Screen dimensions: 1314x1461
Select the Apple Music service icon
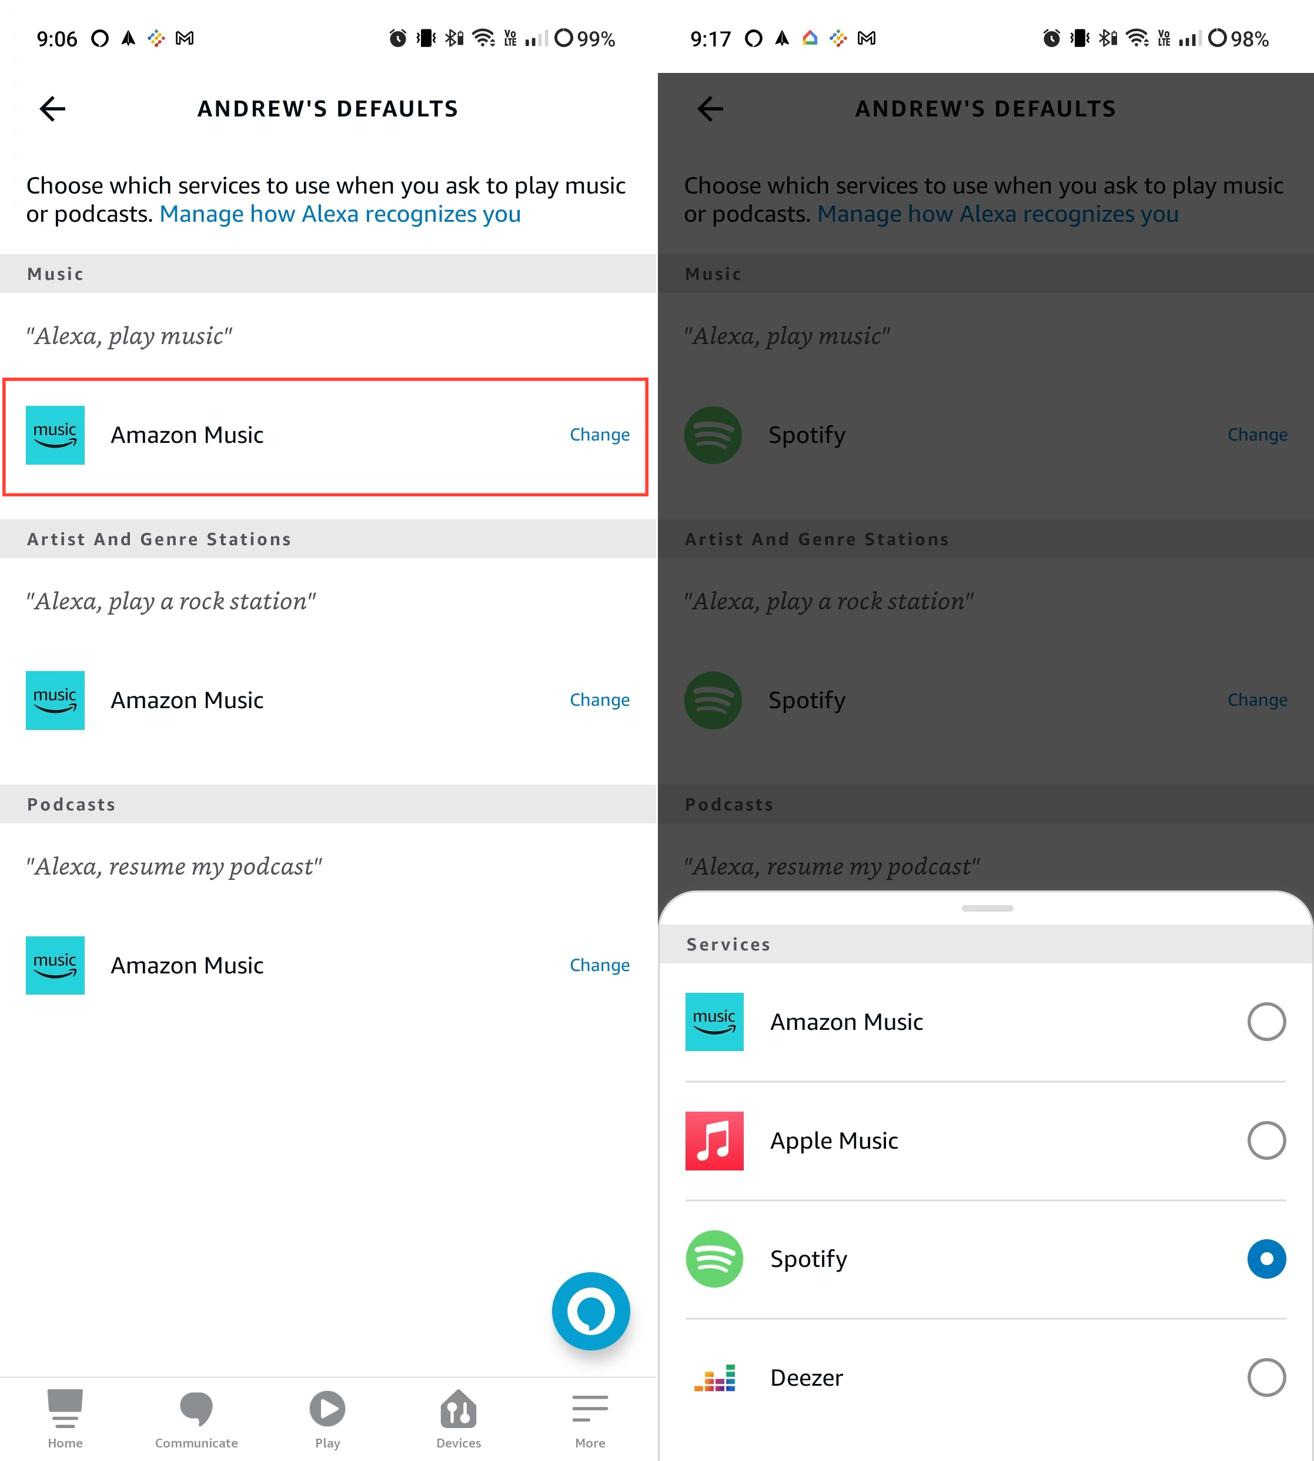pyautogui.click(x=715, y=1139)
